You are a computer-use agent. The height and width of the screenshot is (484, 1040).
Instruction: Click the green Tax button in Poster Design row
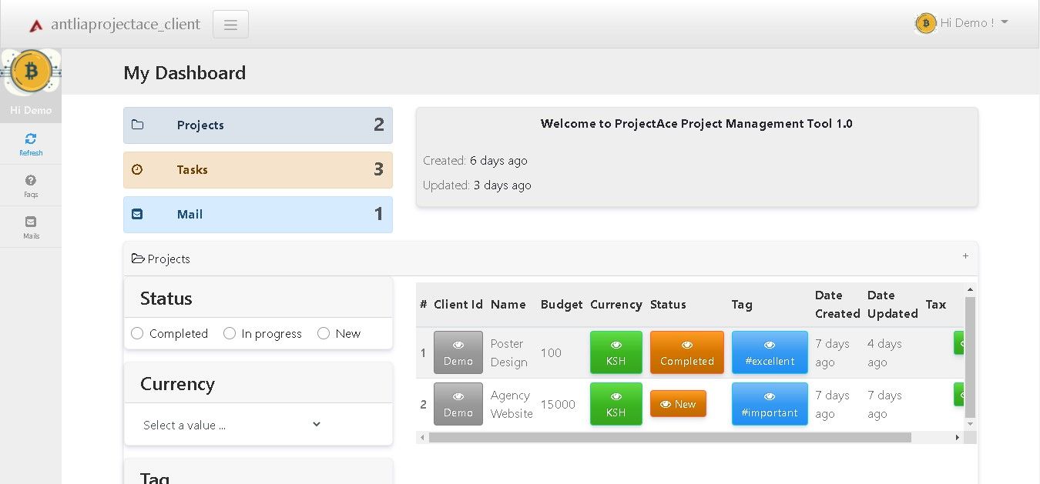tap(959, 343)
